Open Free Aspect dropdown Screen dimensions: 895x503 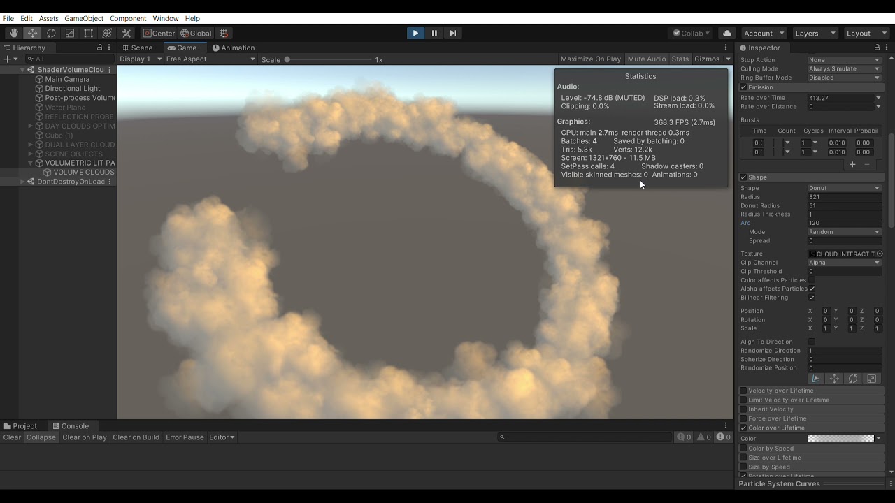point(210,59)
